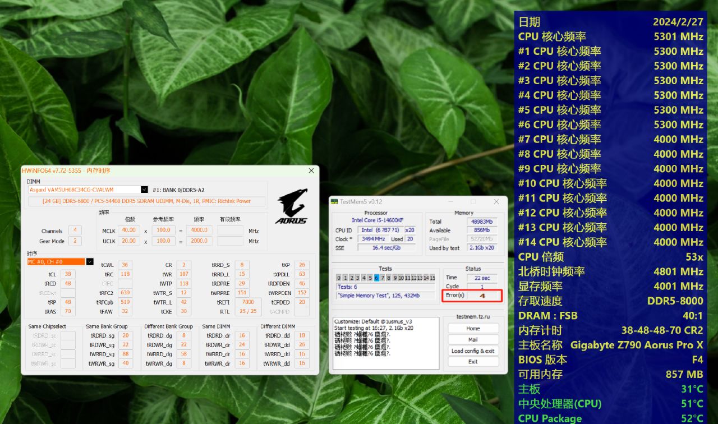
Task: Click the tRDWR_dr value 24
Action: 242,345
